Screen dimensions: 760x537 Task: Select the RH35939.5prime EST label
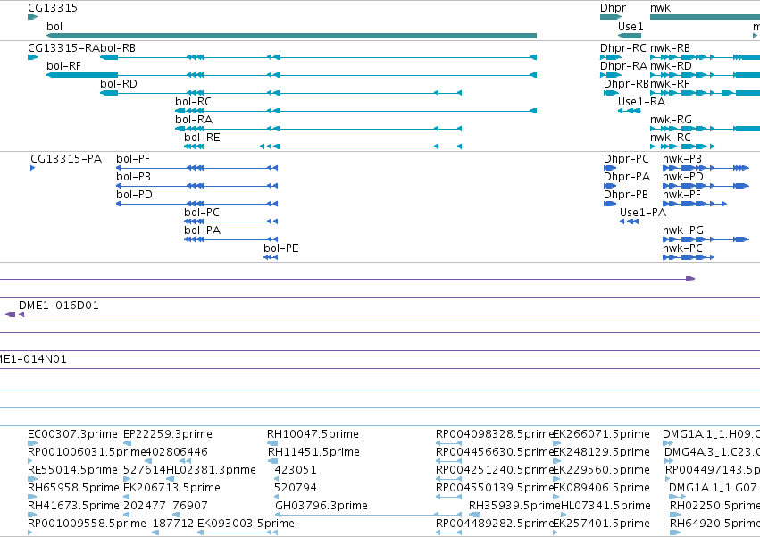point(514,506)
